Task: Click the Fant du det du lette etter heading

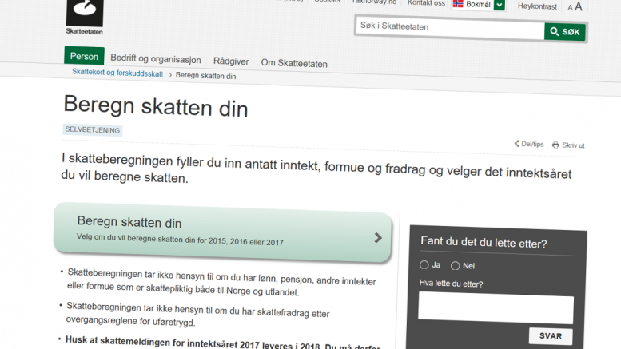Action: coord(484,242)
